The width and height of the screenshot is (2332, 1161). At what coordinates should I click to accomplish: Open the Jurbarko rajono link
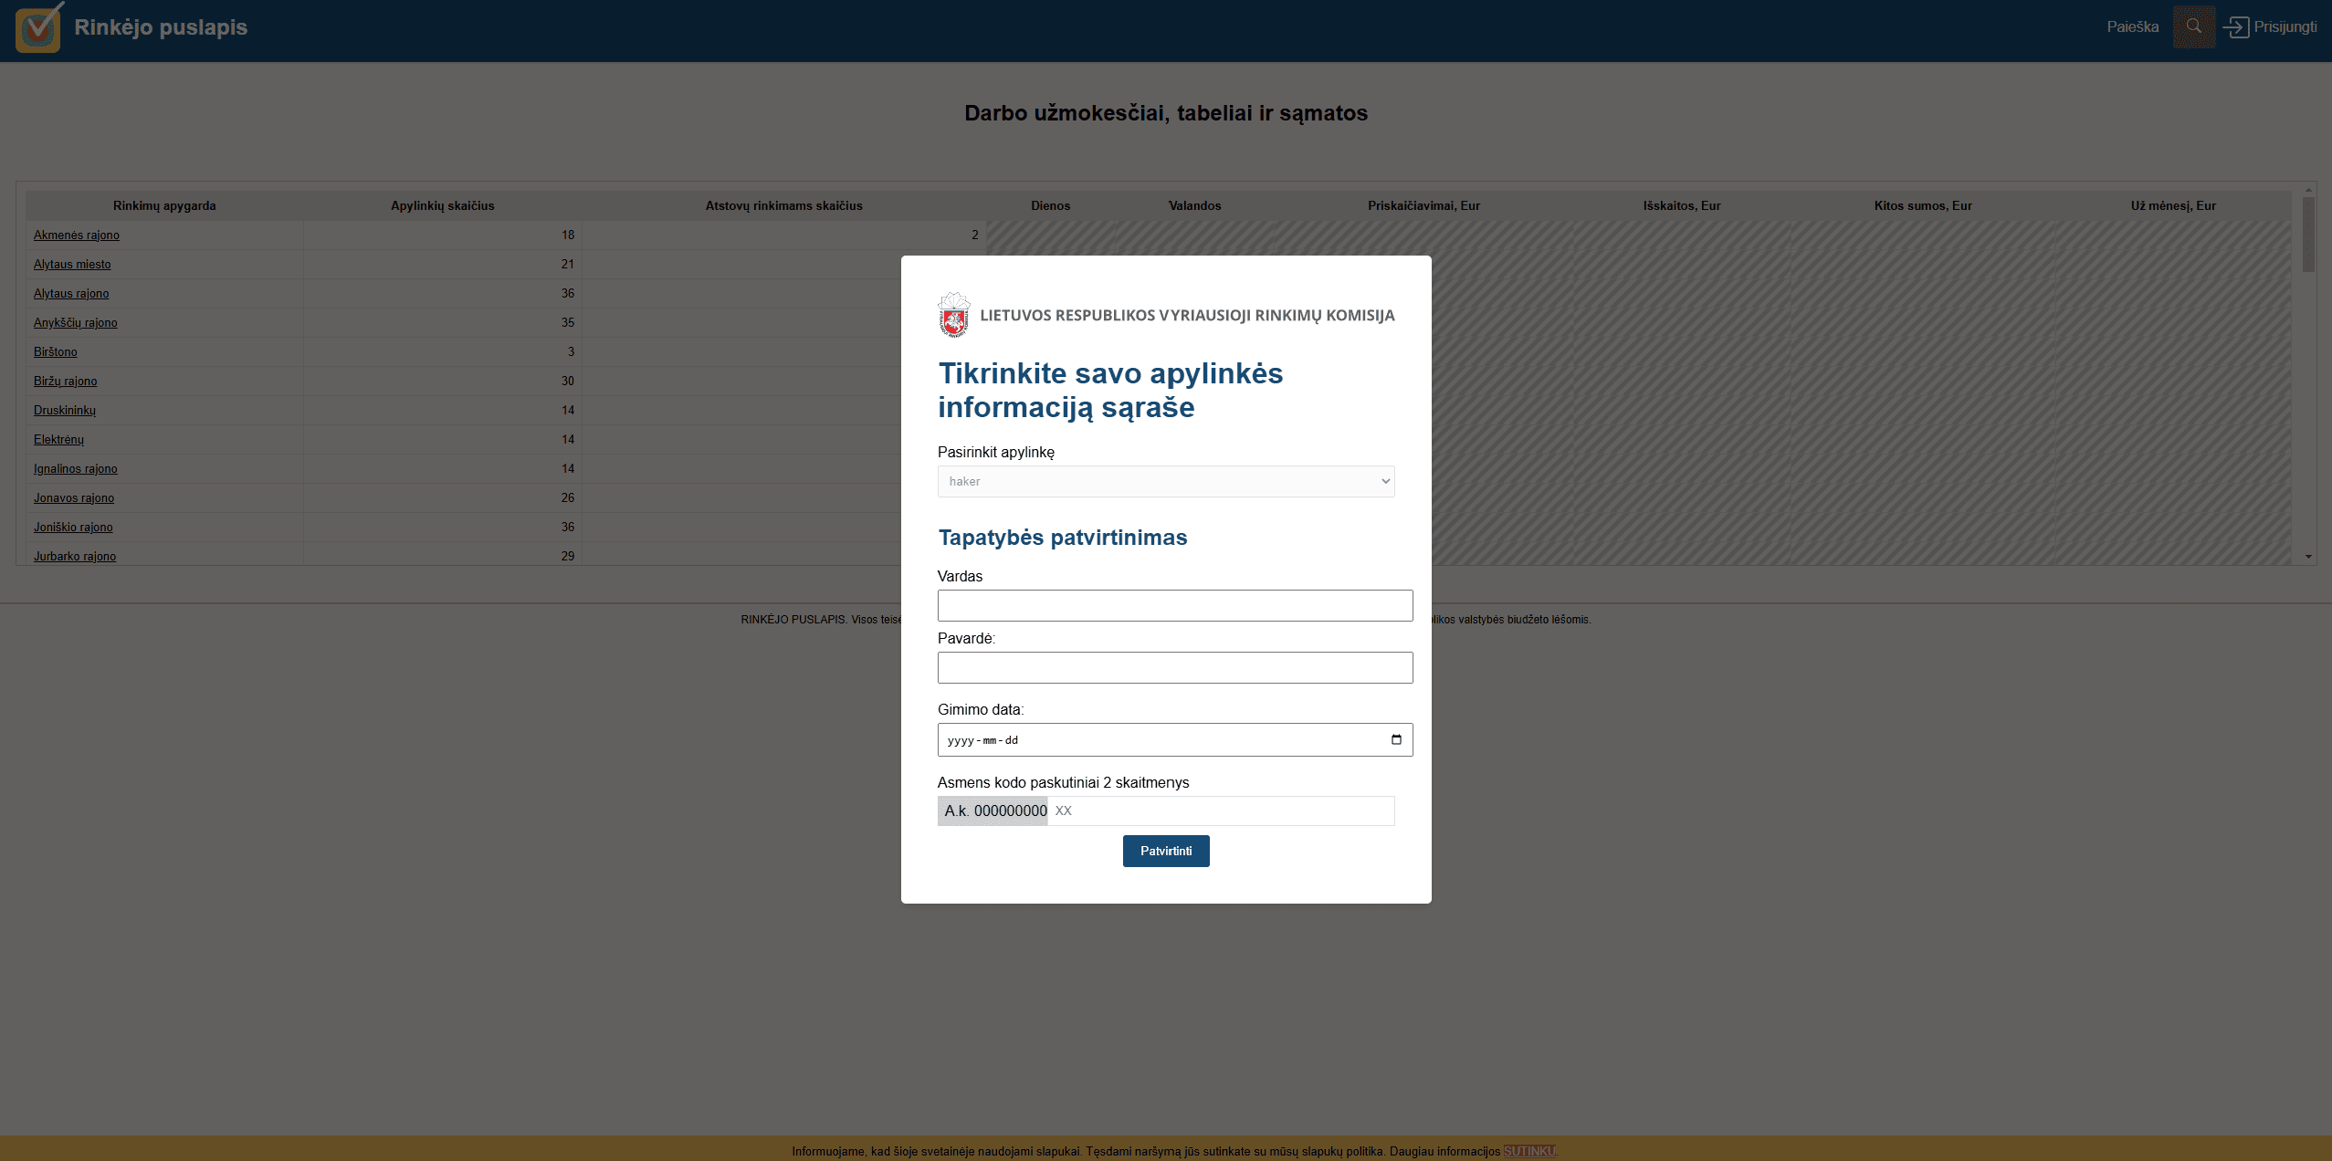(x=75, y=556)
